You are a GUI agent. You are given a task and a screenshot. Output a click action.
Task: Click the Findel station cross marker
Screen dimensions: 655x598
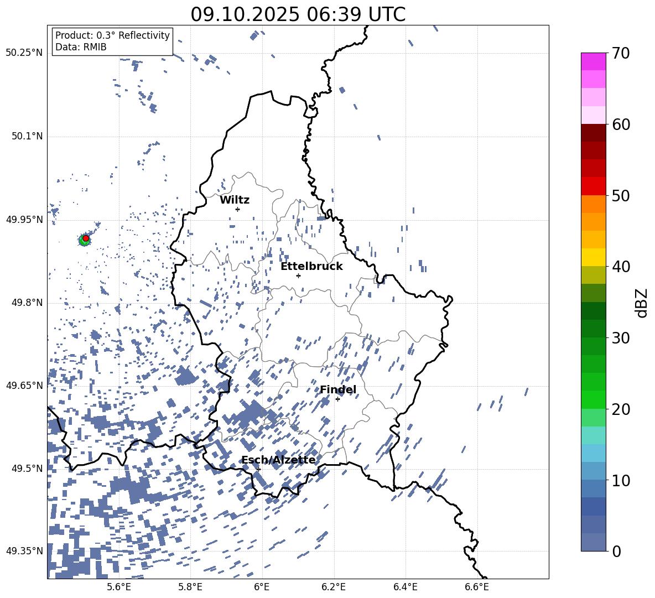tap(337, 399)
